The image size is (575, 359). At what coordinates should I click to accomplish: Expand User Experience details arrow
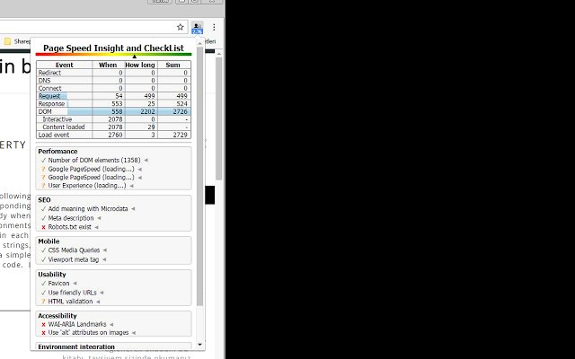point(132,186)
